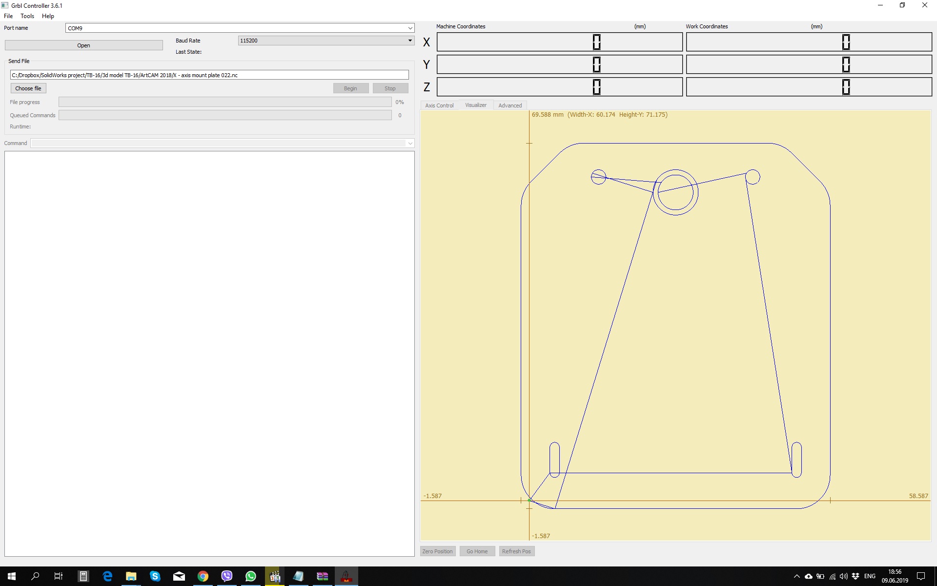937x586 pixels.
Task: Switch to the Axis Control tab
Action: coord(439,105)
